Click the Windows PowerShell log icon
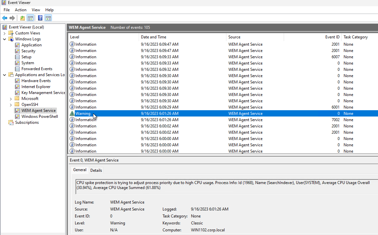 click(x=17, y=117)
